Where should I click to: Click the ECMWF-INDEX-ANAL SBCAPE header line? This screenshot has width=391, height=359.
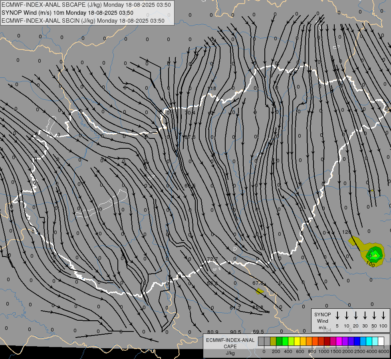[86, 5]
